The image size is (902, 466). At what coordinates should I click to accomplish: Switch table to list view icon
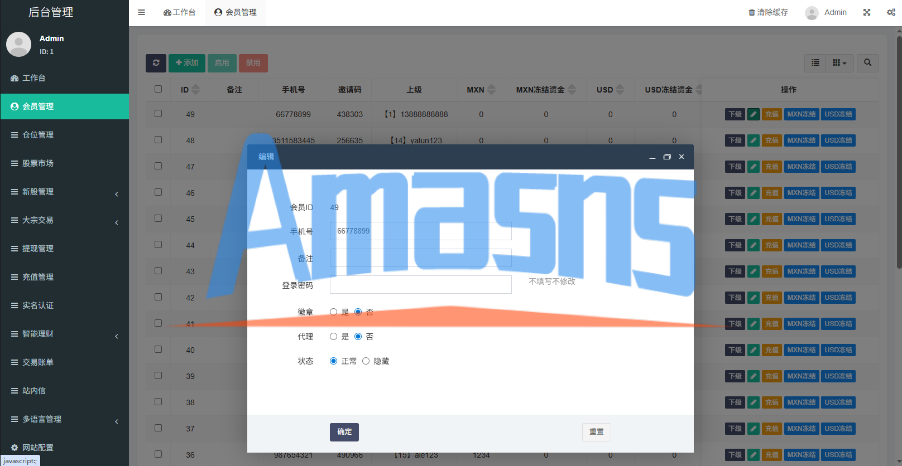tap(815, 63)
